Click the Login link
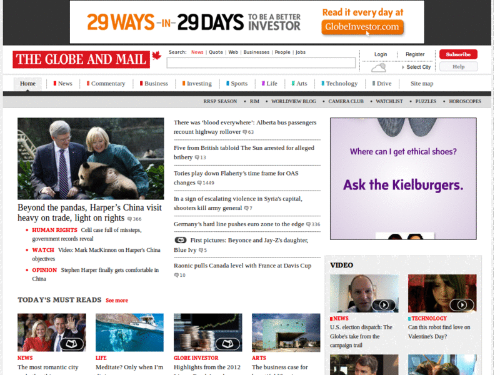This screenshot has height=375, width=500. pos(381,54)
